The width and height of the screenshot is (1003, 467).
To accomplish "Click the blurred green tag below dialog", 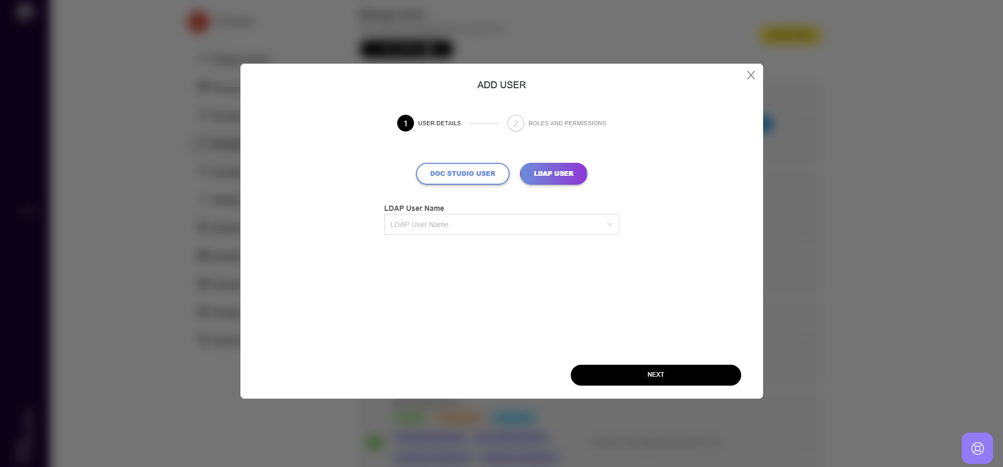I will click(x=411, y=417).
